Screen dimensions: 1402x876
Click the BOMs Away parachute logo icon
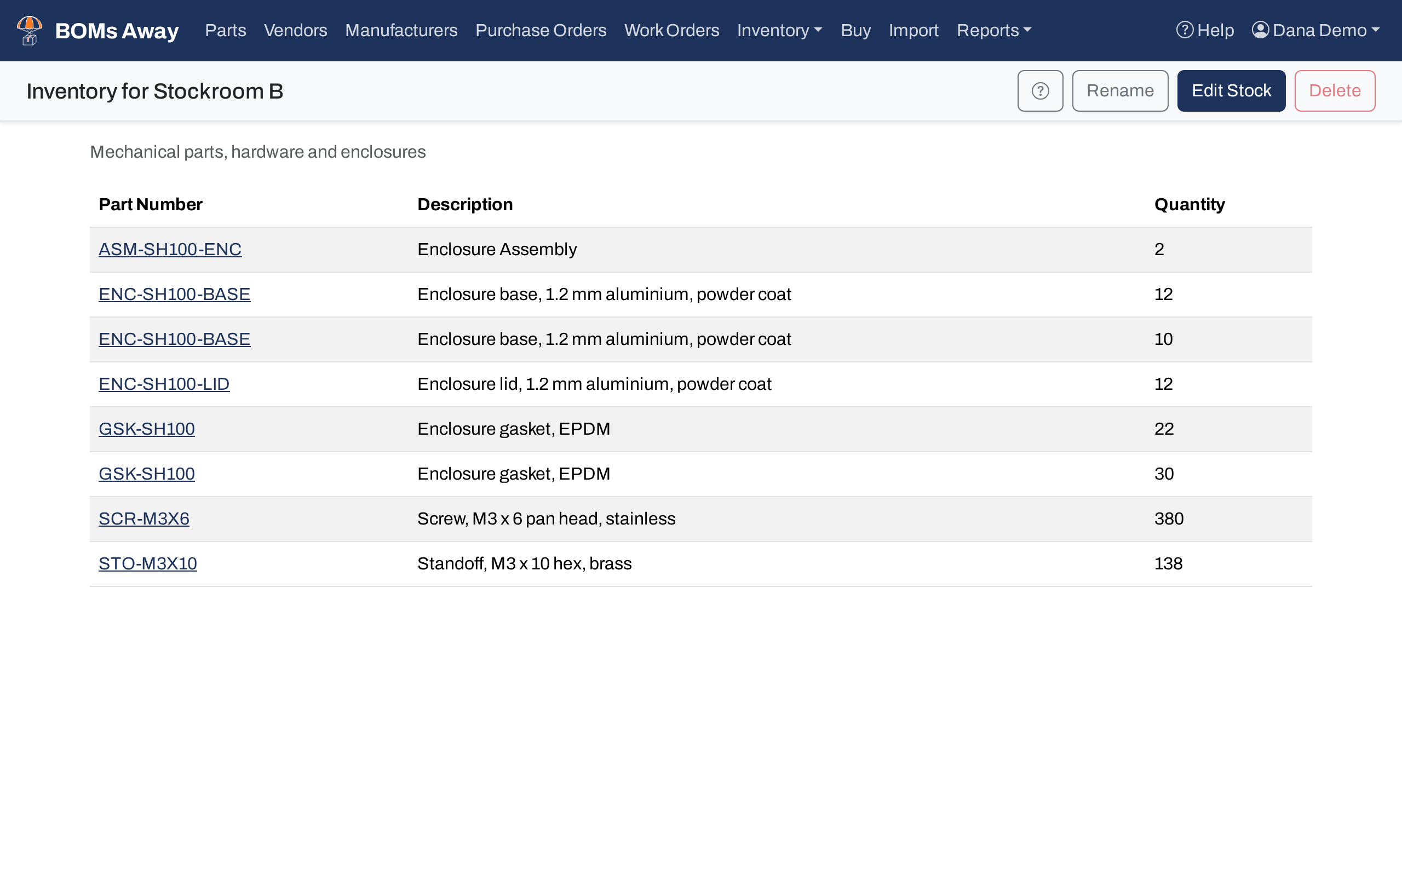30,30
